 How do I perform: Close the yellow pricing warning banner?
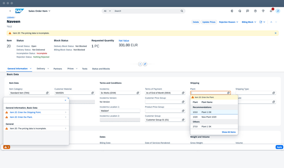pyautogui.click(x=275, y=33)
